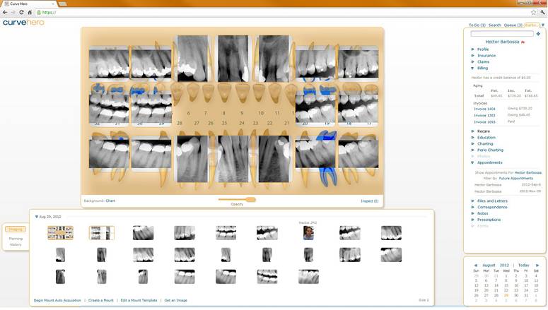548x310 pixels.
Task: Click the Edit a Mount Template link
Action: pos(139,300)
